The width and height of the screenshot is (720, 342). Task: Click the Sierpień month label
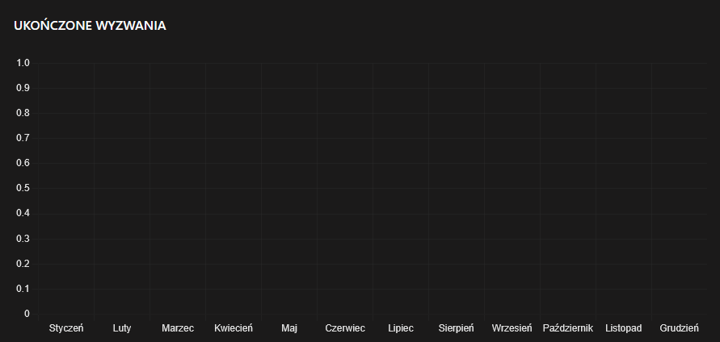click(x=457, y=328)
